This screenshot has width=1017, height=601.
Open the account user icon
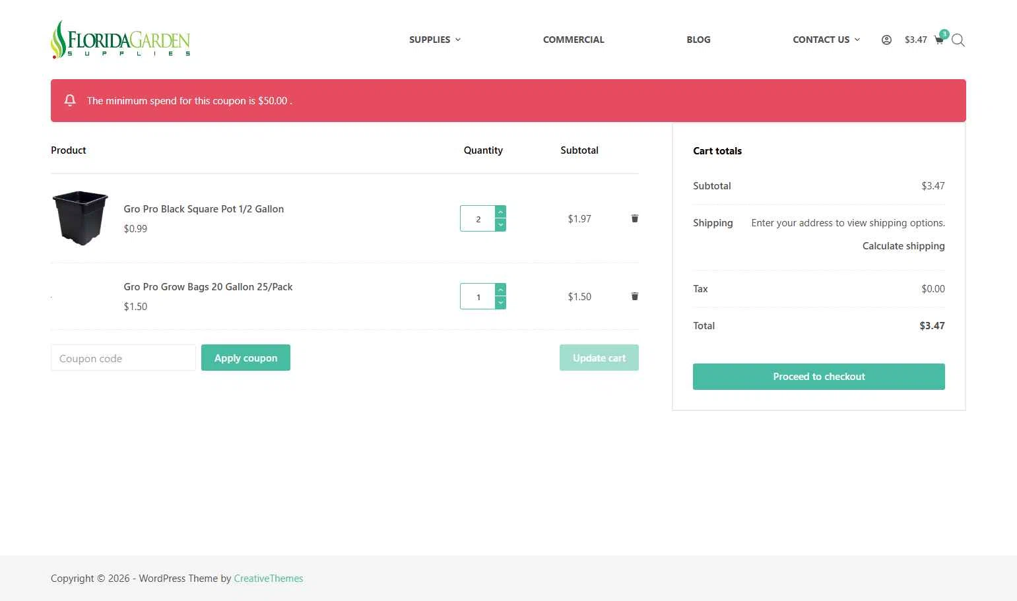tap(886, 40)
